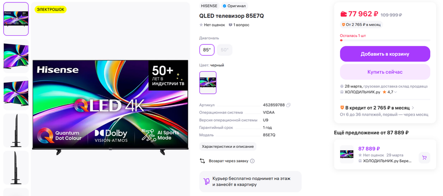Copy the article number with the copy icon
Image resolution: width=443 pixels, height=196 pixels.
click(288, 105)
